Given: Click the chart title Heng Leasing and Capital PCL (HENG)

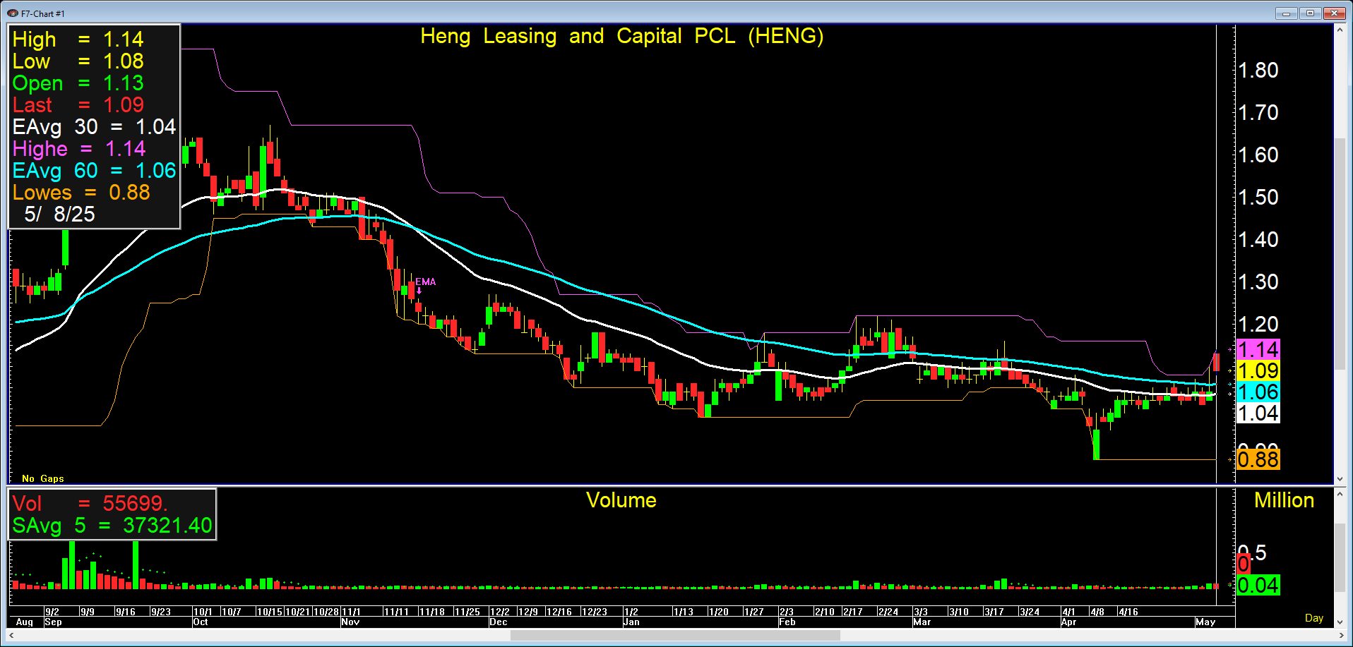Looking at the screenshot, I should [621, 36].
